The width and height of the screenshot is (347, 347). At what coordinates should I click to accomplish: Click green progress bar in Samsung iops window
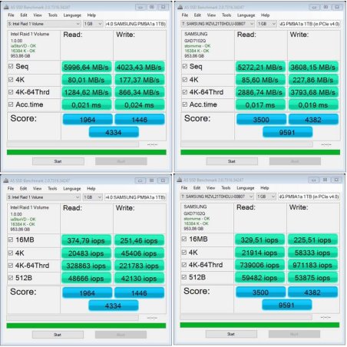tap(259, 325)
